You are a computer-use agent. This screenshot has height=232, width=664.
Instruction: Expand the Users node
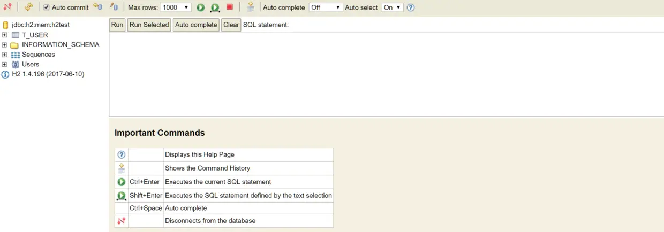4,64
